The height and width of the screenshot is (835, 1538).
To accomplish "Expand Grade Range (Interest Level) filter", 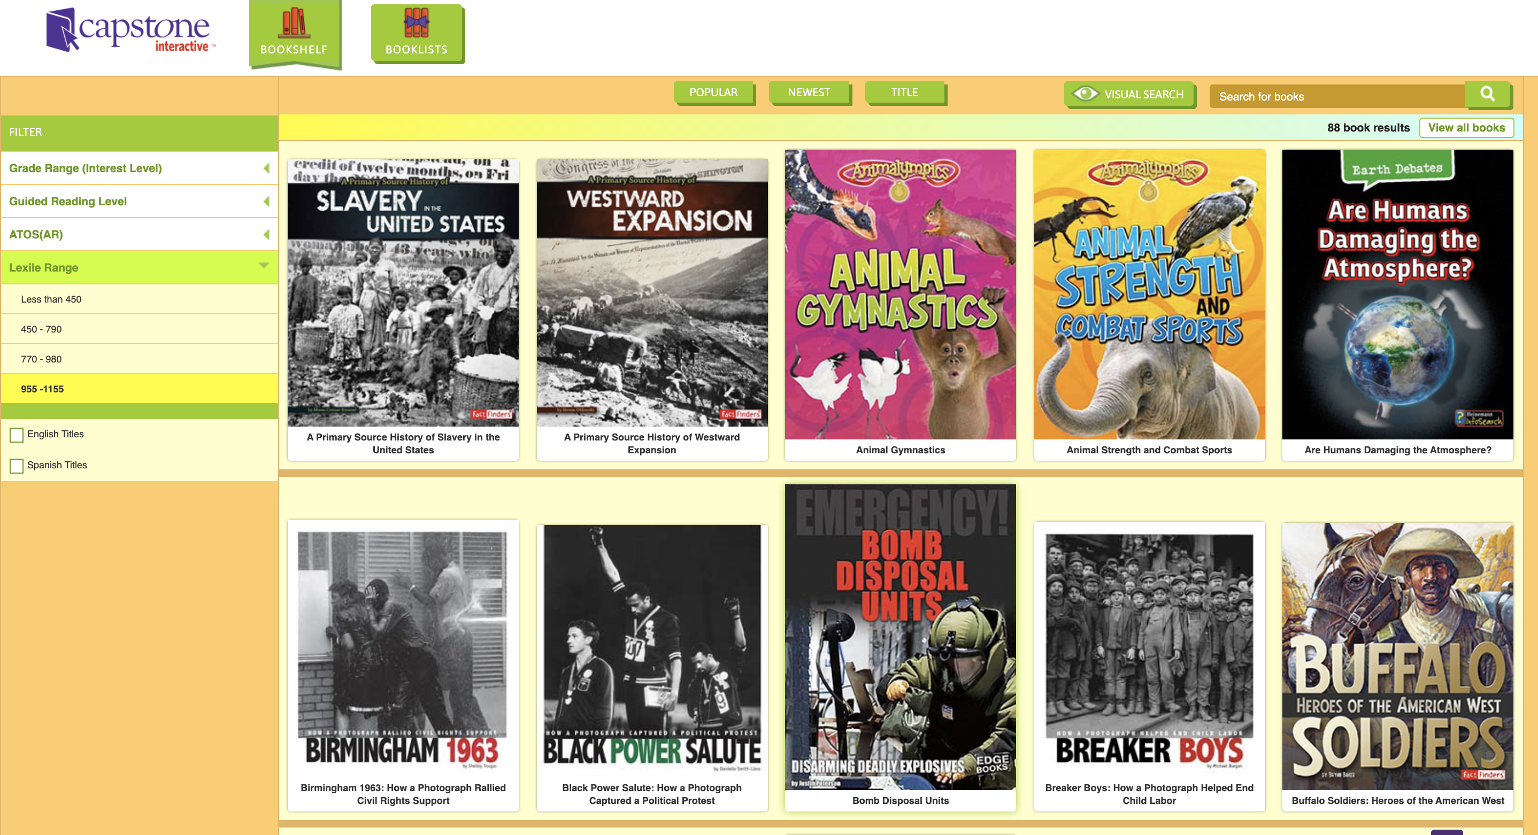I will [139, 168].
